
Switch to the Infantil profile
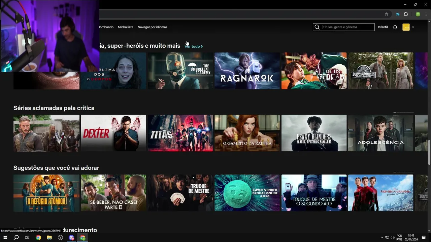pos(383,27)
